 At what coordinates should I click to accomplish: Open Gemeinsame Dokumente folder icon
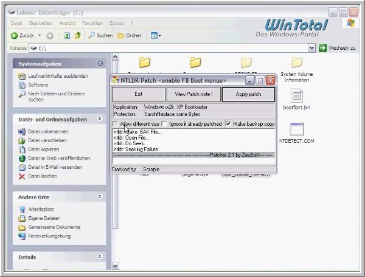22,227
